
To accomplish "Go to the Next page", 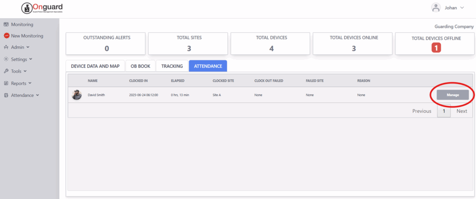I will click(x=462, y=111).
